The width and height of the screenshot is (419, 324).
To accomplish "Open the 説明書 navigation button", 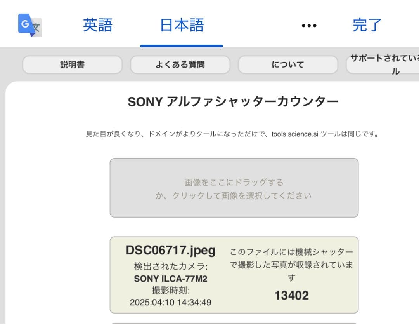I will [x=72, y=64].
